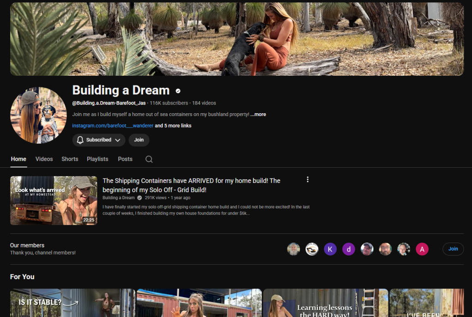472x317 pixels.
Task: Click the channel search magnifier icon
Action: 149,159
